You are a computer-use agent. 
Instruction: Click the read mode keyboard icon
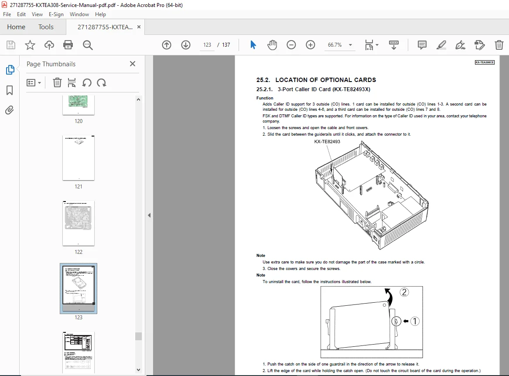[393, 45]
